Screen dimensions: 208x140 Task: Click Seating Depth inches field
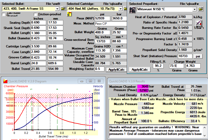pos(38,22)
